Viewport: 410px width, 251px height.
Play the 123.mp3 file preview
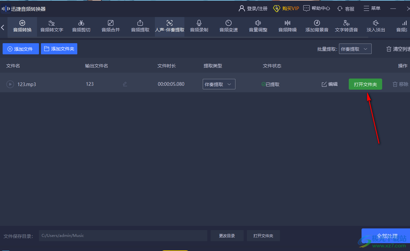tap(10, 84)
